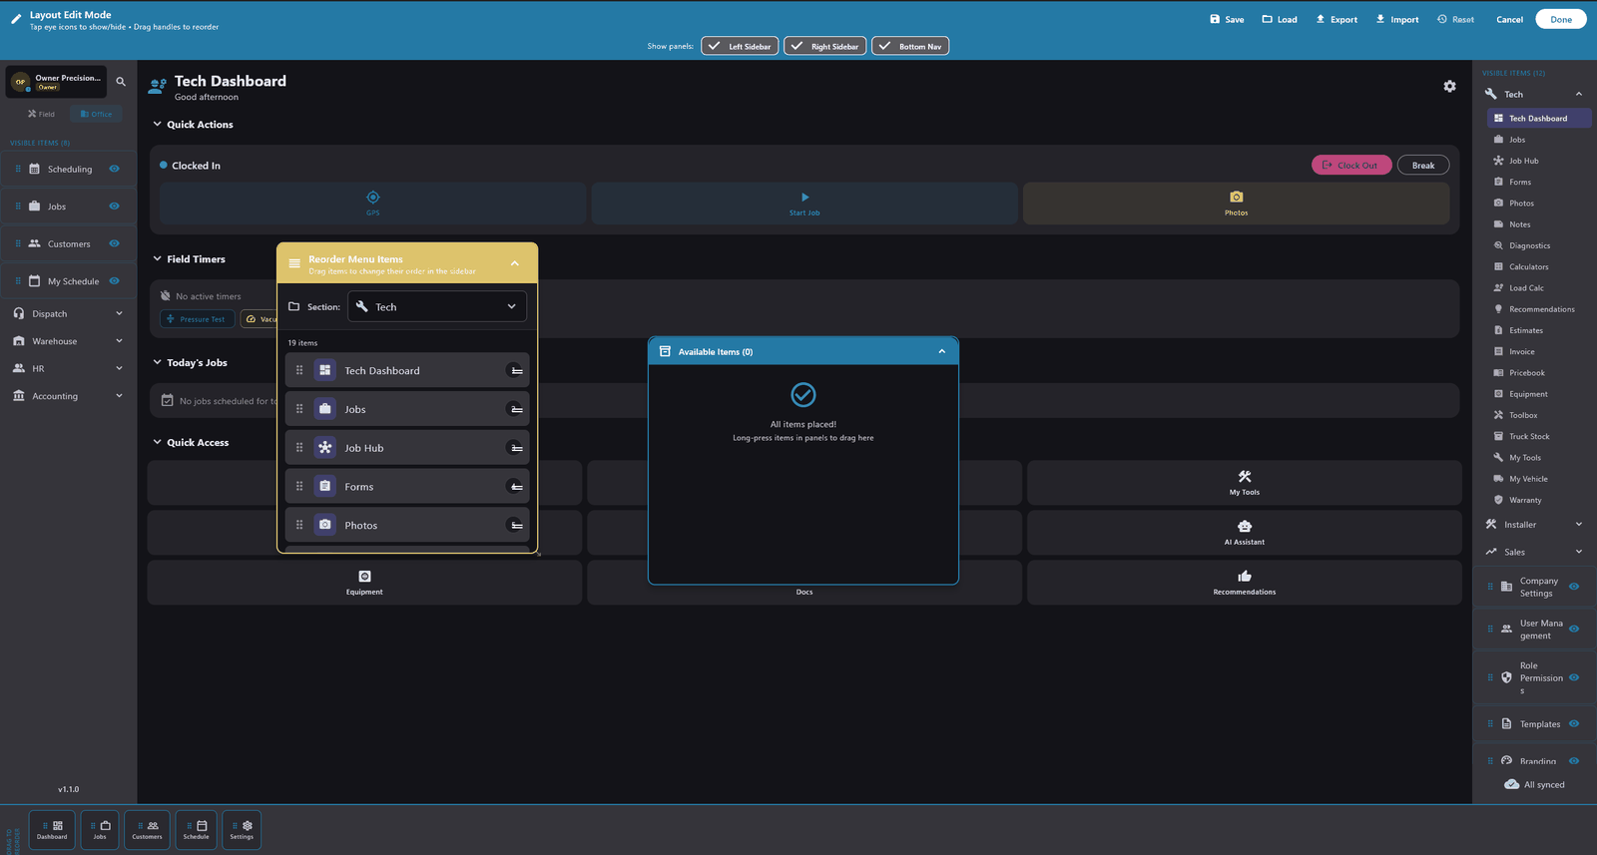
Task: Expand the Installer section in right sidebar
Action: pos(1579,525)
